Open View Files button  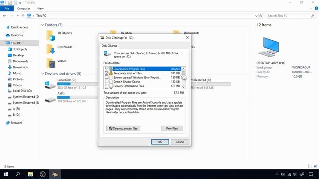tap(172, 128)
